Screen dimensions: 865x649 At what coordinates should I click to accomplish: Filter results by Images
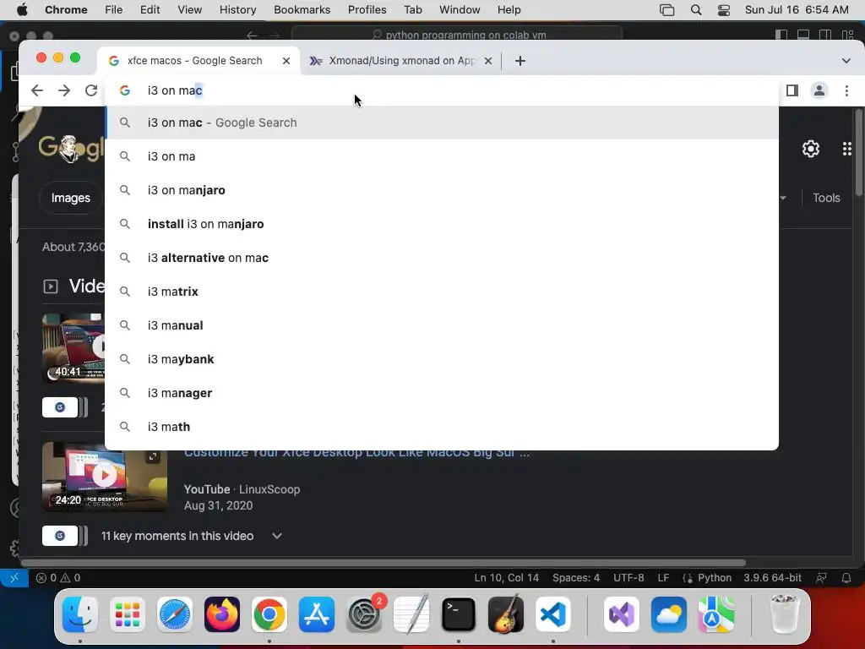click(71, 198)
